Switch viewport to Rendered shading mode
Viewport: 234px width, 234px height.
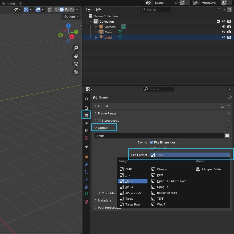click(x=72, y=10)
